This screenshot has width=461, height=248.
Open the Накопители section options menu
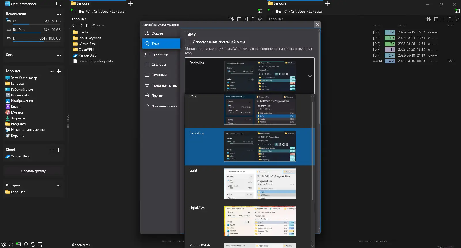[59, 14]
